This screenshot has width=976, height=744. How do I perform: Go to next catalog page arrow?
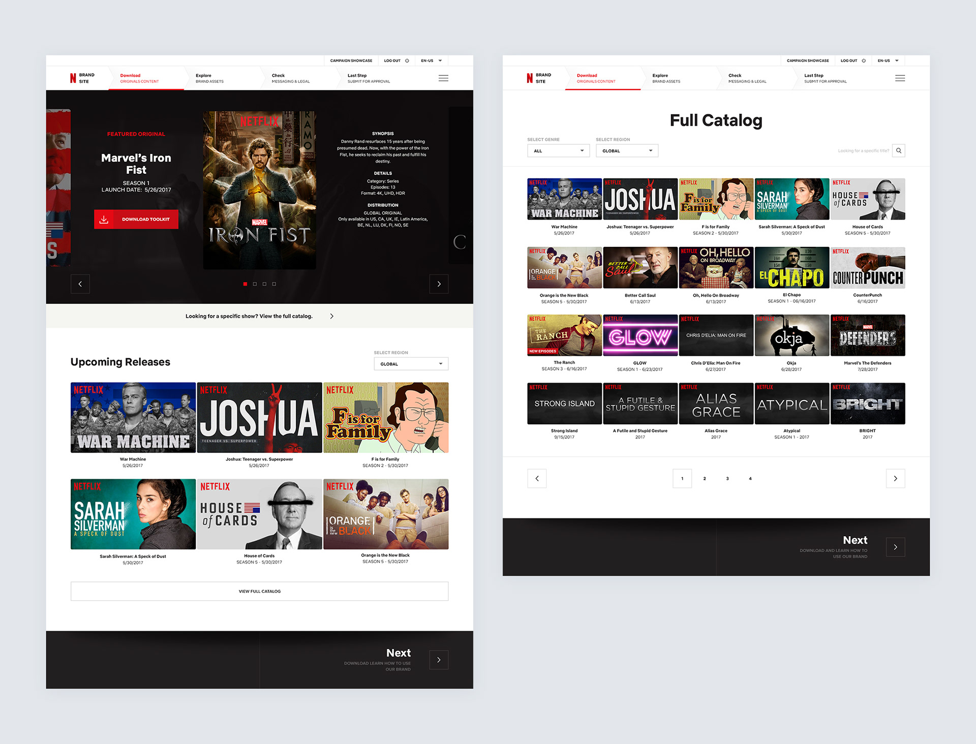pyautogui.click(x=895, y=478)
